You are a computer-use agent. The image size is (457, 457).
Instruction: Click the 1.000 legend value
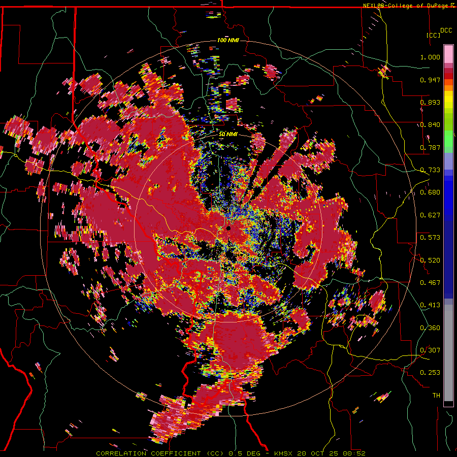coord(430,57)
